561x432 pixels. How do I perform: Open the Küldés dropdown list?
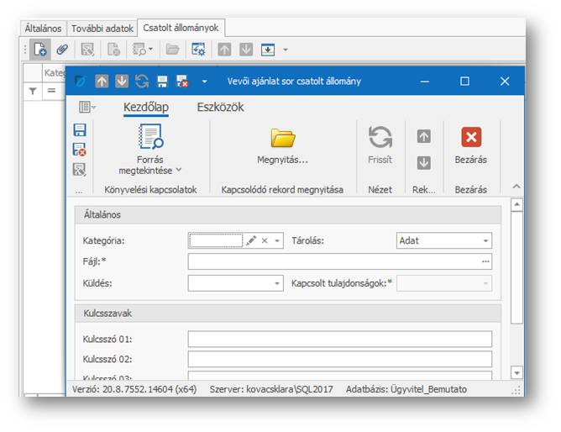278,284
